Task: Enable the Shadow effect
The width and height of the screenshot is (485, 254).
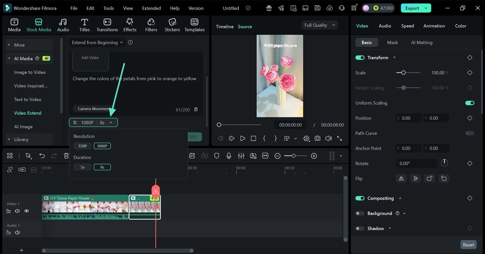Action: (x=360, y=228)
